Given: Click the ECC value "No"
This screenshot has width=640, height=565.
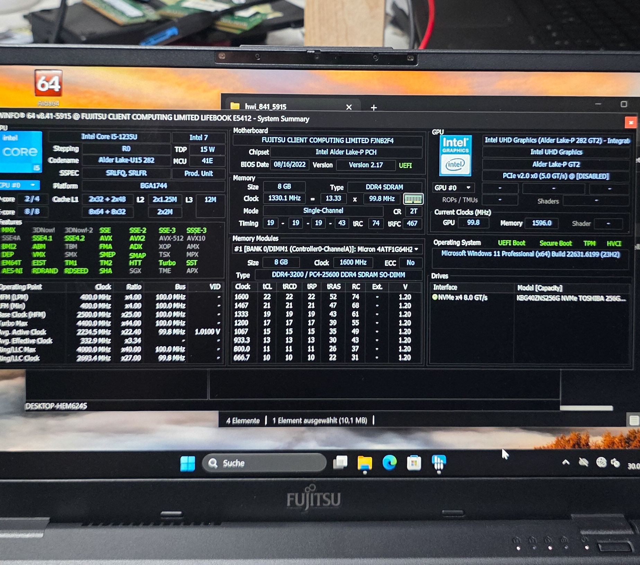Looking at the screenshot, I should click(410, 263).
